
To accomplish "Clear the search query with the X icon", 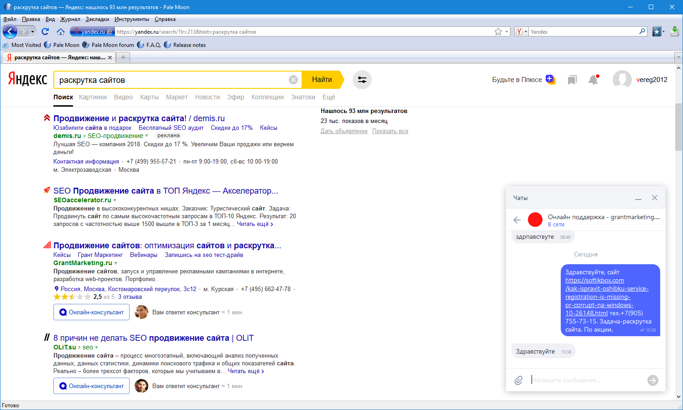I will click(293, 80).
